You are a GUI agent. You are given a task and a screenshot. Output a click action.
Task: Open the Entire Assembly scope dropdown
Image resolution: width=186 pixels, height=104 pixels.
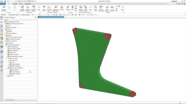point(27,15)
